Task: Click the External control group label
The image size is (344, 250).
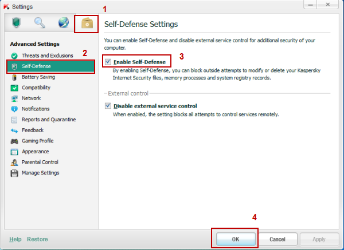Action: [x=128, y=93]
